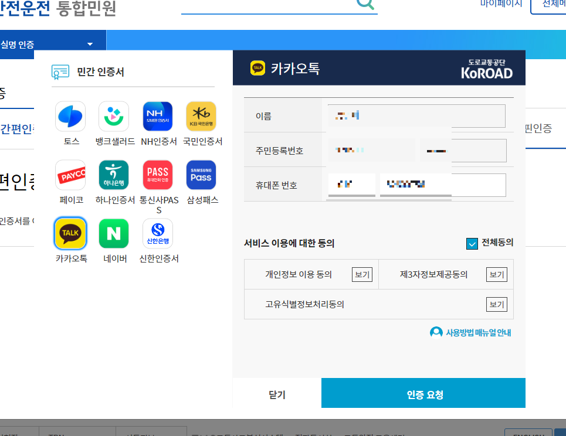Click the 주민등록번호 first input field

371,151
